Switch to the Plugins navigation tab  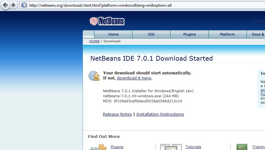(x=189, y=34)
